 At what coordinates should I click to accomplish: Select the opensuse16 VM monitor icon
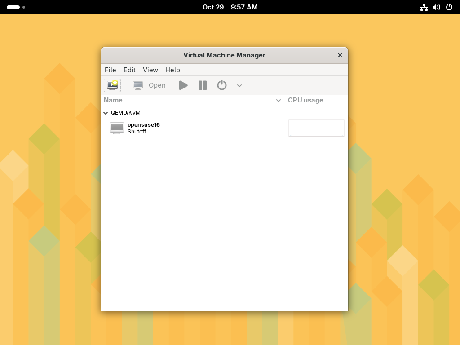tap(116, 128)
